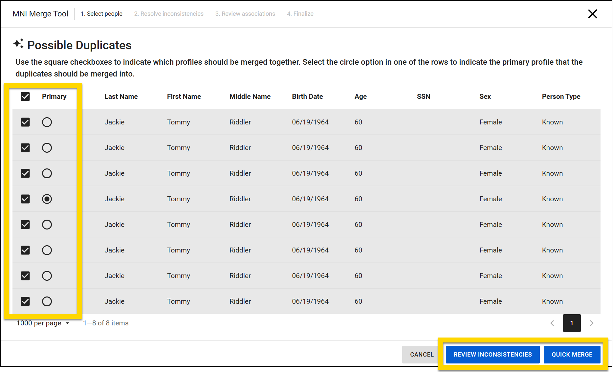613x372 pixels.
Task: Mark the second row as primary
Action: 47,147
